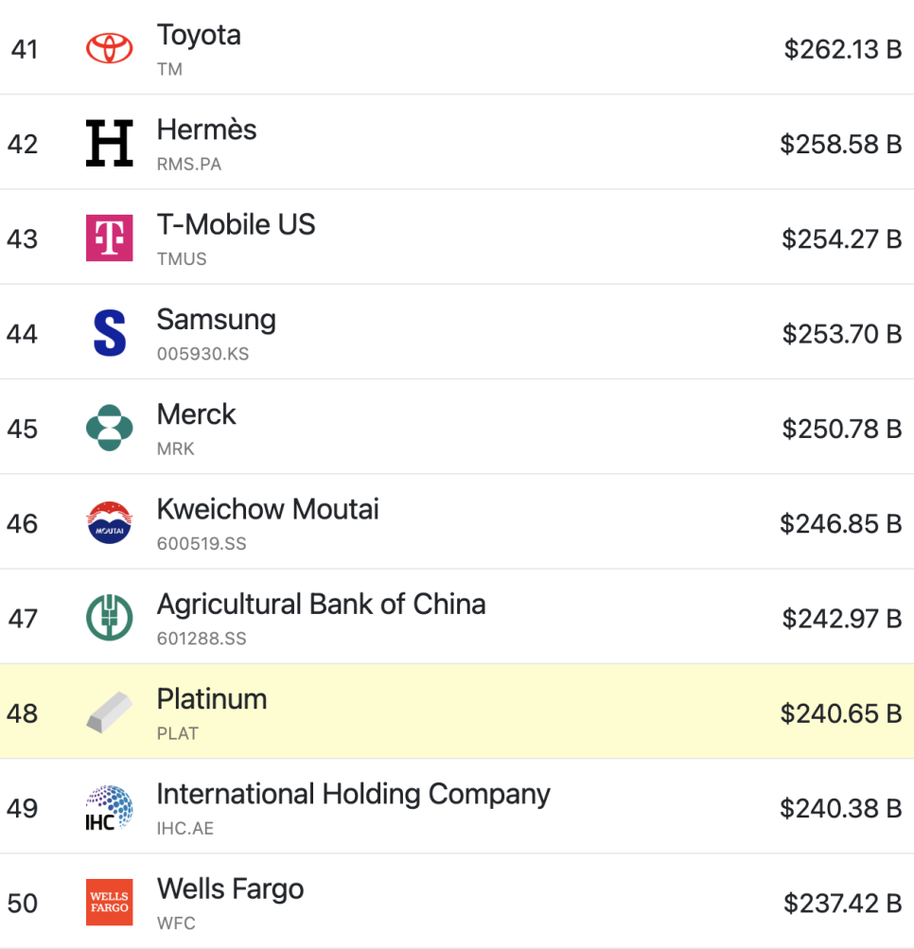
Task: Open the Wells Fargo name link
Action: (x=230, y=889)
